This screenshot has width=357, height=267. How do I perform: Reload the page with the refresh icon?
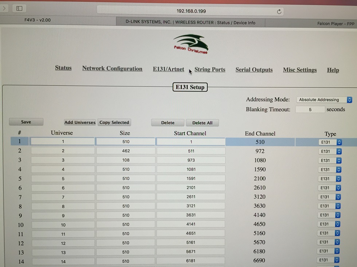tap(279, 12)
